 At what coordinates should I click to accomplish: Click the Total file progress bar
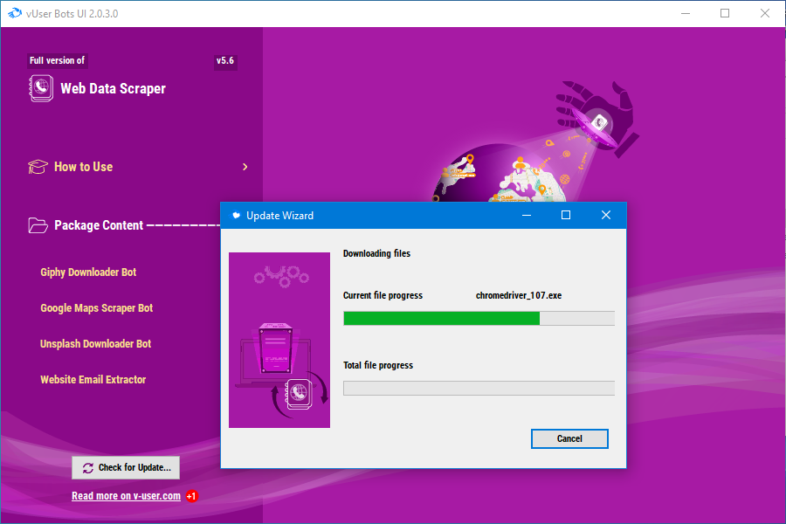pos(479,388)
